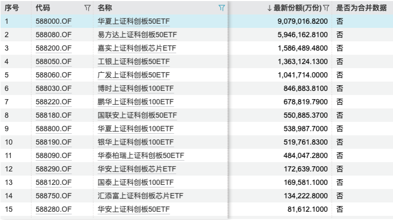
Task: Open 博时上证科创板100ETF fund link
Action: click(x=135, y=88)
